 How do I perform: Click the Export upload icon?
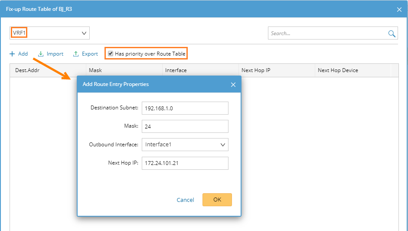tap(76, 54)
